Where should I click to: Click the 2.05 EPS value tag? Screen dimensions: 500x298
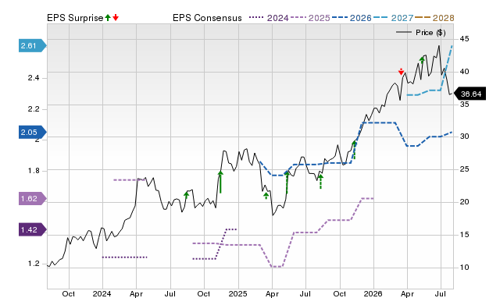pos(33,132)
